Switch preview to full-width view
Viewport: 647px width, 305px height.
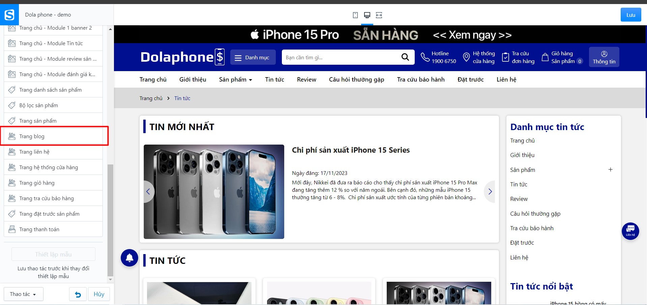(379, 15)
